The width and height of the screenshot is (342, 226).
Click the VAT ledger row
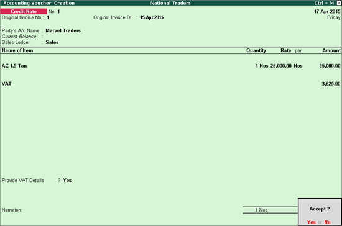[170, 84]
